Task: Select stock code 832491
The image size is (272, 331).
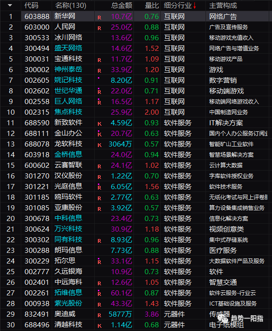Action: (37, 314)
